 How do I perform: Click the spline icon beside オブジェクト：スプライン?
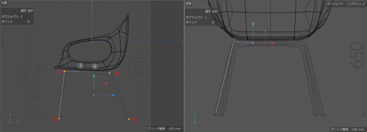[363, 4]
